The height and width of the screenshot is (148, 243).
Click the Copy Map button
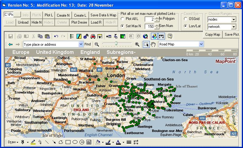pos(213,35)
